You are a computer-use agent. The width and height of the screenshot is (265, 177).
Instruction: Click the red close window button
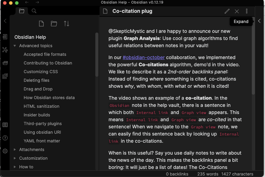[5, 3]
